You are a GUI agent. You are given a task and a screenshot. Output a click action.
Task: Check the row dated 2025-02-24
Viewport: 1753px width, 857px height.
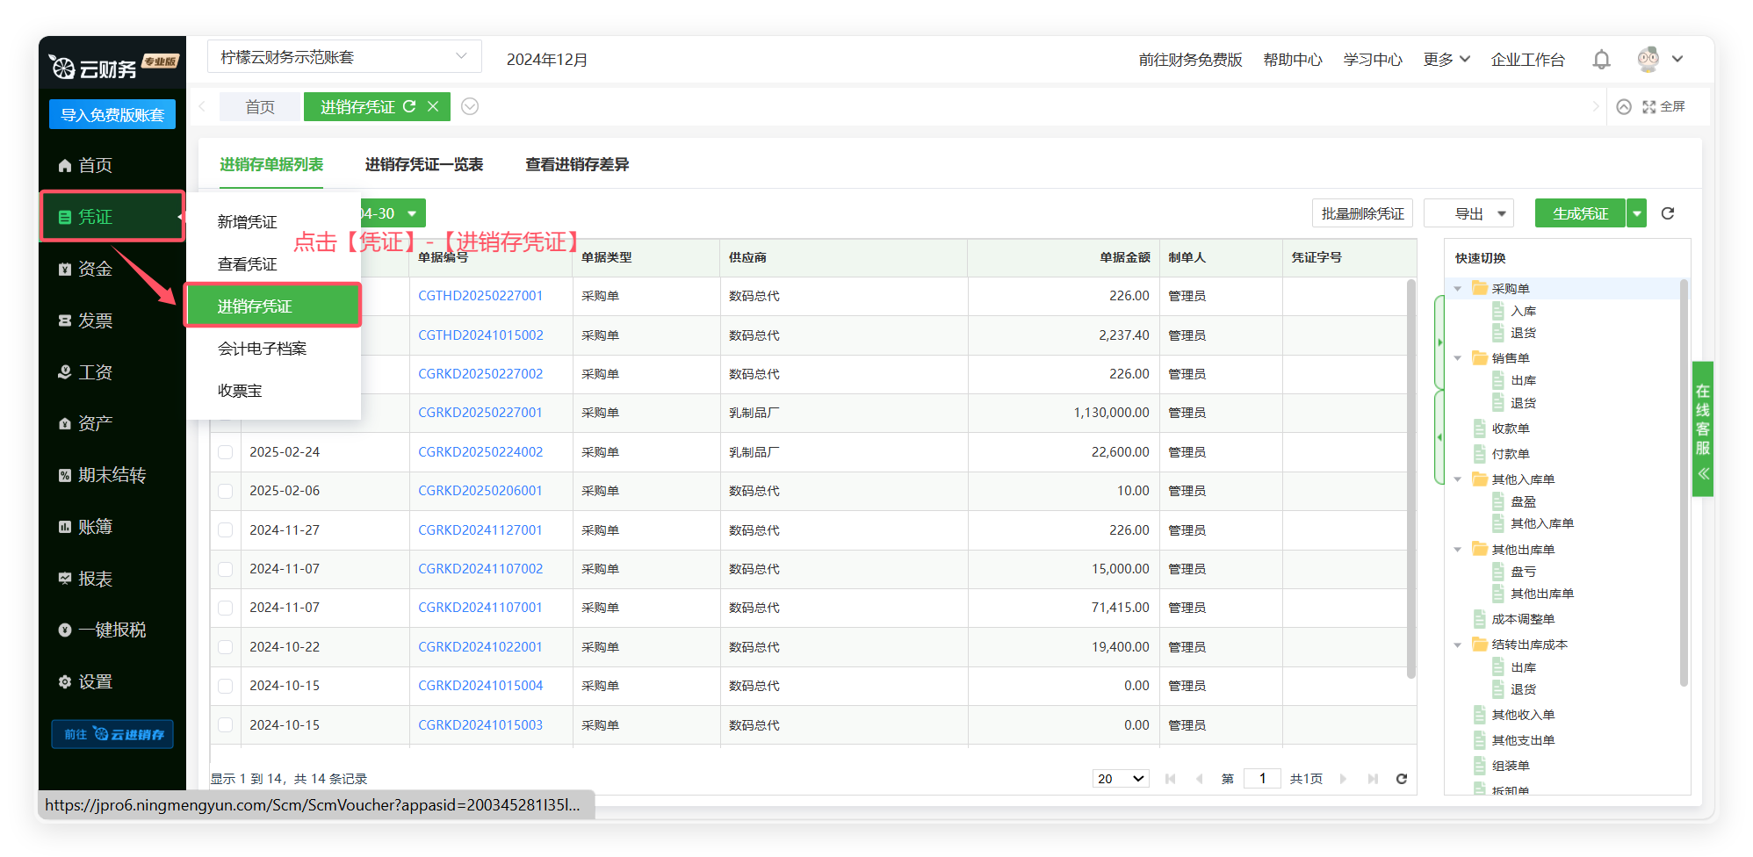(x=226, y=452)
